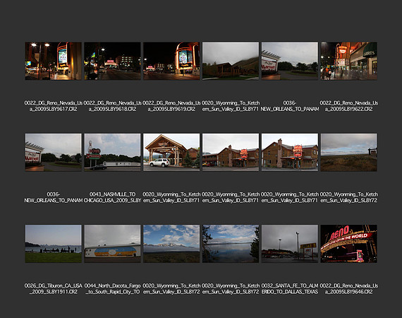The width and height of the screenshot is (402, 318).
Task: Choose the Nashville bowling pin sign thumbnail
Action: (x=112, y=153)
